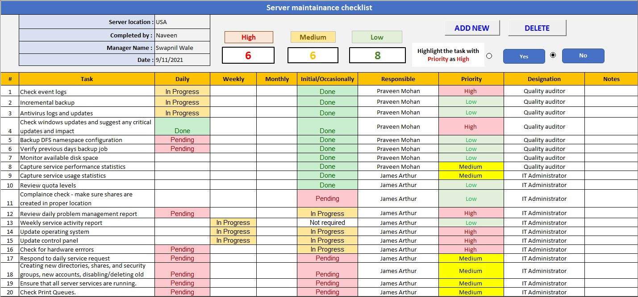This screenshot has width=638, height=297.
Task: Click the Priority column header
Action: click(x=471, y=79)
